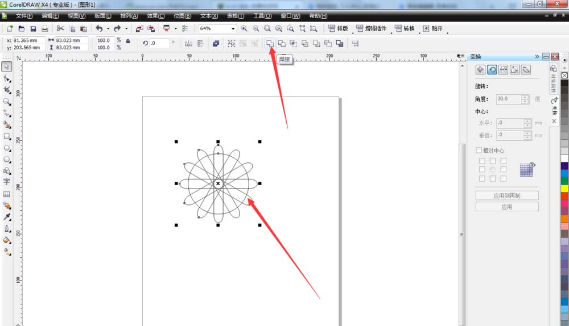Select the Polygon tool

[x=6, y=160]
